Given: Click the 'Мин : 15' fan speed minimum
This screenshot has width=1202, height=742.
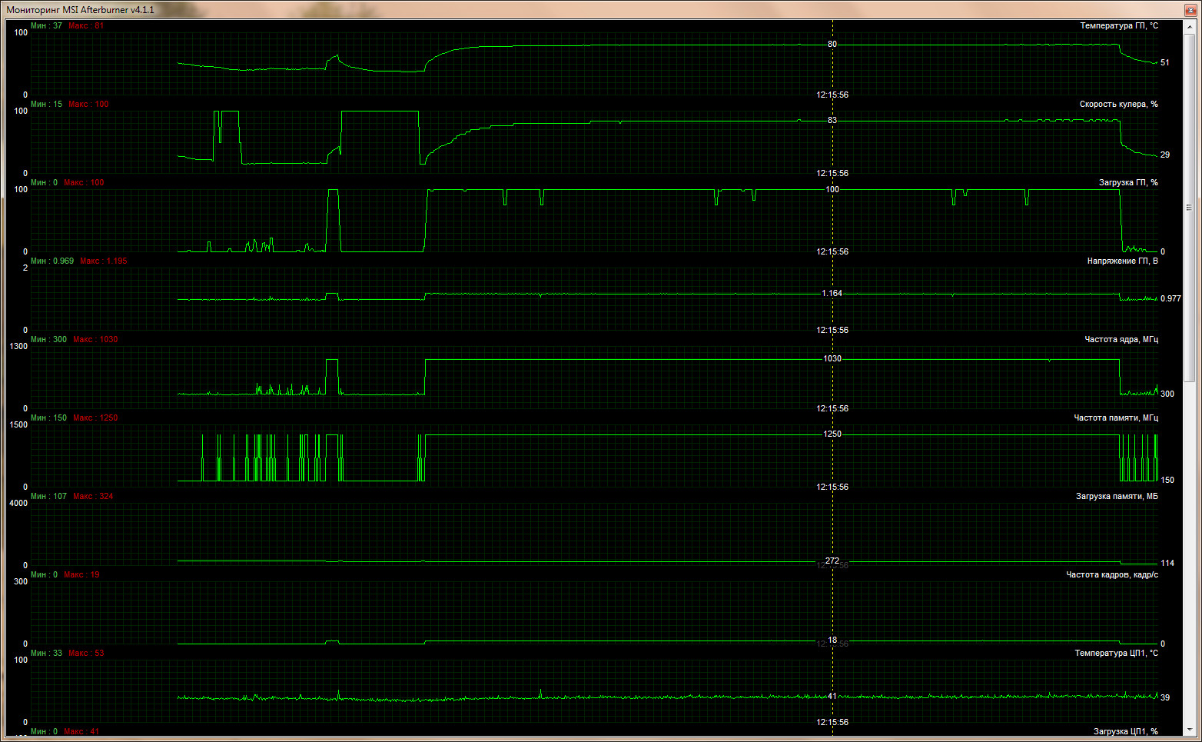Looking at the screenshot, I should [46, 105].
